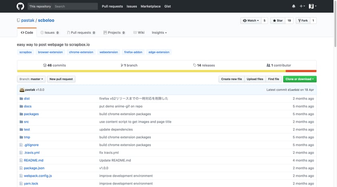Click the package.json file icon
Image resolution: width=337 pixels, height=187 pixels.
tap(21, 168)
